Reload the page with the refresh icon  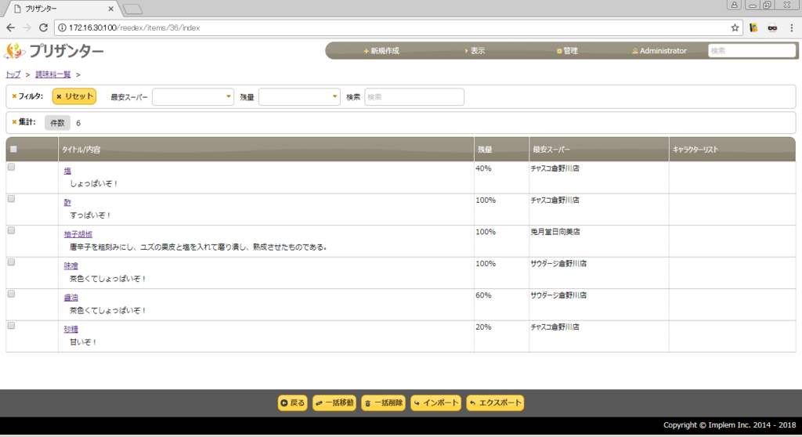coord(44,27)
